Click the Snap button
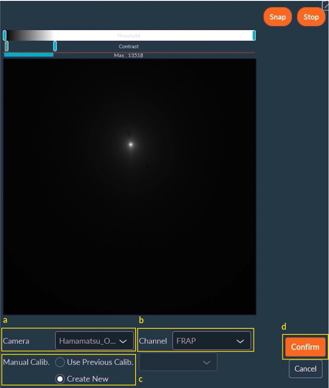This screenshot has width=329, height=388. pyautogui.click(x=277, y=17)
